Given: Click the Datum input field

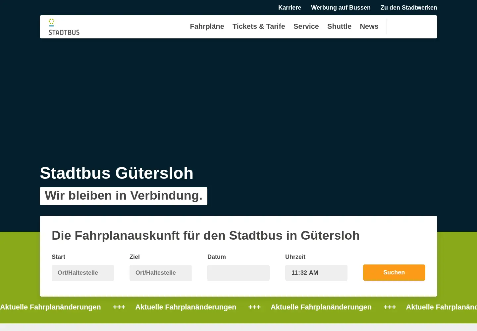Looking at the screenshot, I should click(x=238, y=273).
